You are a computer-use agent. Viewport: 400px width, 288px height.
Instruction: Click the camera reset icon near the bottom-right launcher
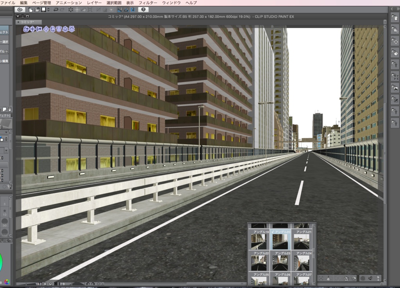click(x=321, y=277)
